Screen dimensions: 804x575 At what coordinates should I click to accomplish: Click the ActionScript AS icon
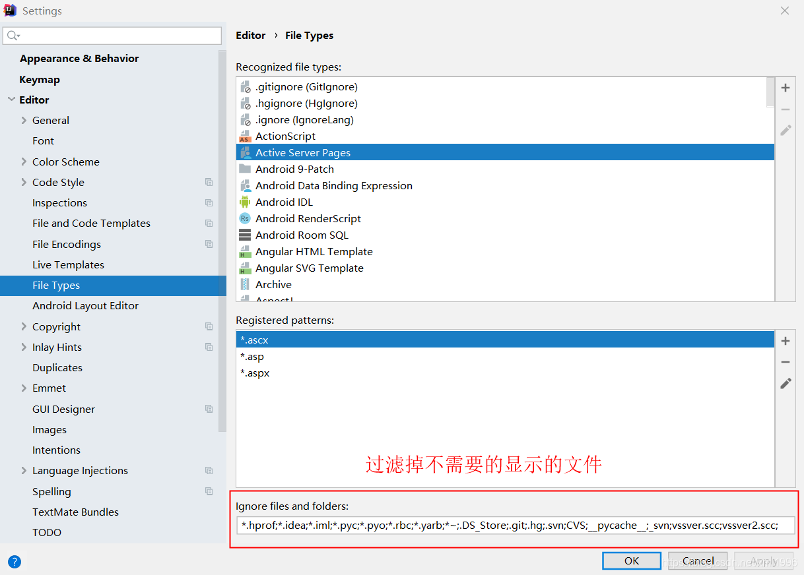point(245,136)
